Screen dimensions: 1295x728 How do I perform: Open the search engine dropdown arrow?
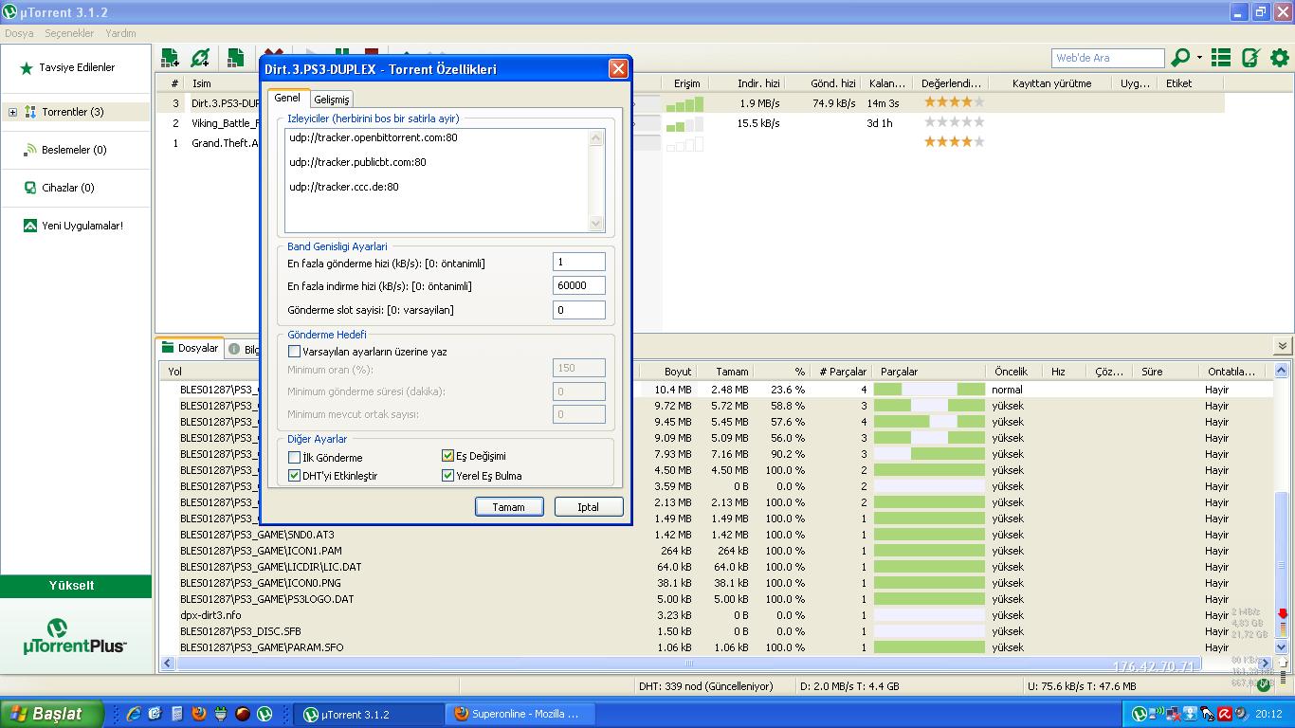tap(1199, 58)
